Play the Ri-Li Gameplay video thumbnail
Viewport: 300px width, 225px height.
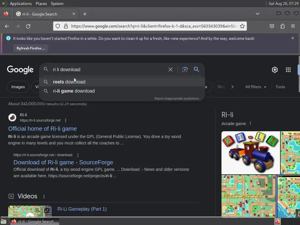click(x=30, y=211)
